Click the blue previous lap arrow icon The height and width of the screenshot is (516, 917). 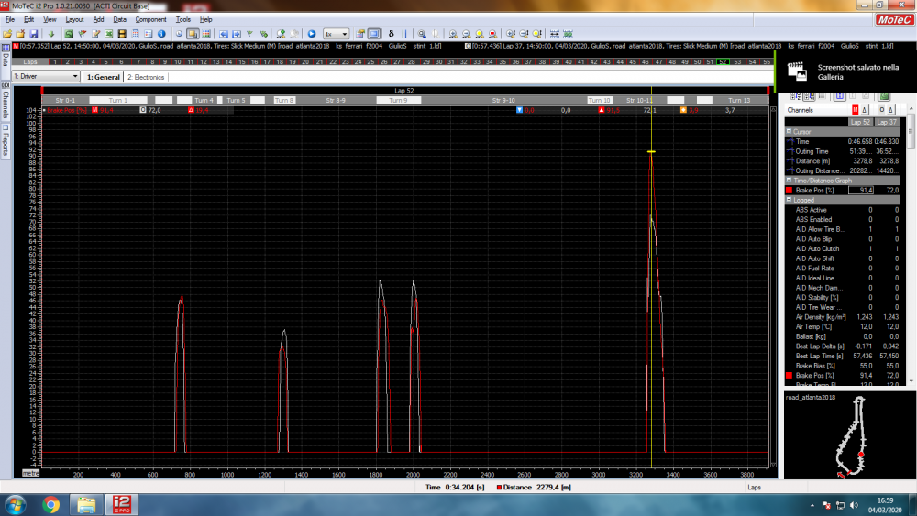point(223,34)
